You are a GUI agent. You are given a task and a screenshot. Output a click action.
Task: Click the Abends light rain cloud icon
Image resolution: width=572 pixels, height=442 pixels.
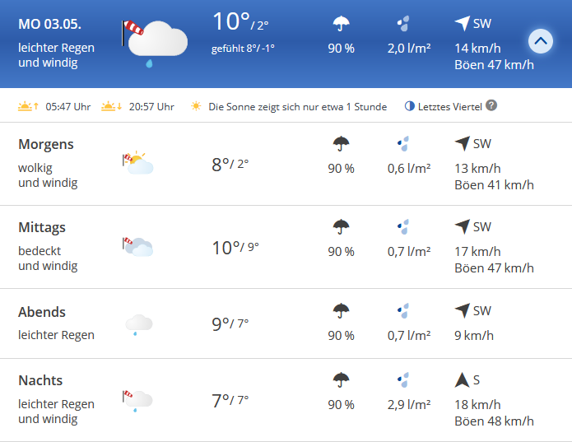click(x=138, y=324)
